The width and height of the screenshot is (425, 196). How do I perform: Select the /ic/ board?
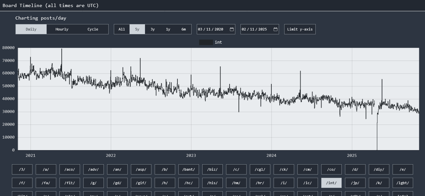click(x=308, y=183)
